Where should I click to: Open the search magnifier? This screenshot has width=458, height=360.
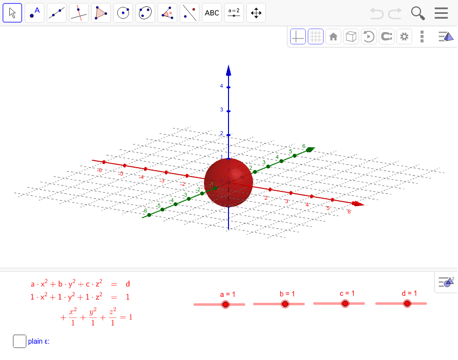[418, 13]
